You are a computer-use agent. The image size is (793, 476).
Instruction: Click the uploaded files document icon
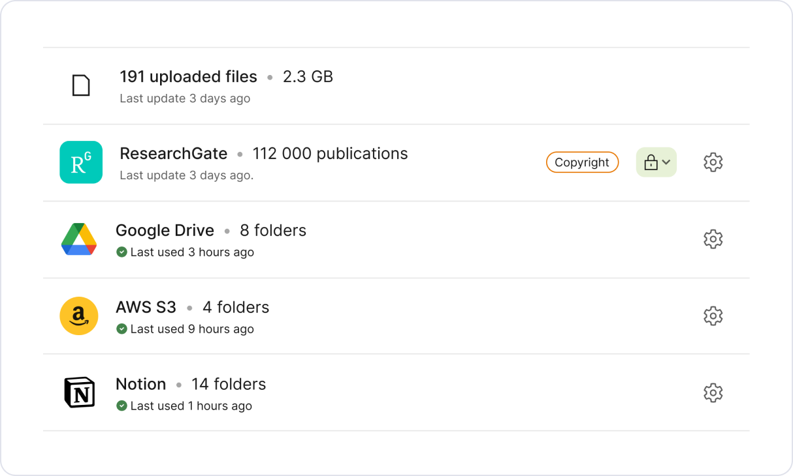[80, 85]
